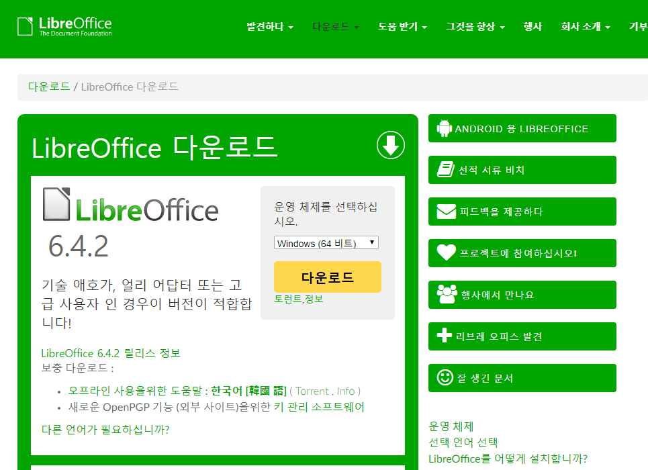This screenshot has width=648, height=470.
Task: Open 오프라인 사용을위한 도움말 한국어 link
Action: point(177,391)
